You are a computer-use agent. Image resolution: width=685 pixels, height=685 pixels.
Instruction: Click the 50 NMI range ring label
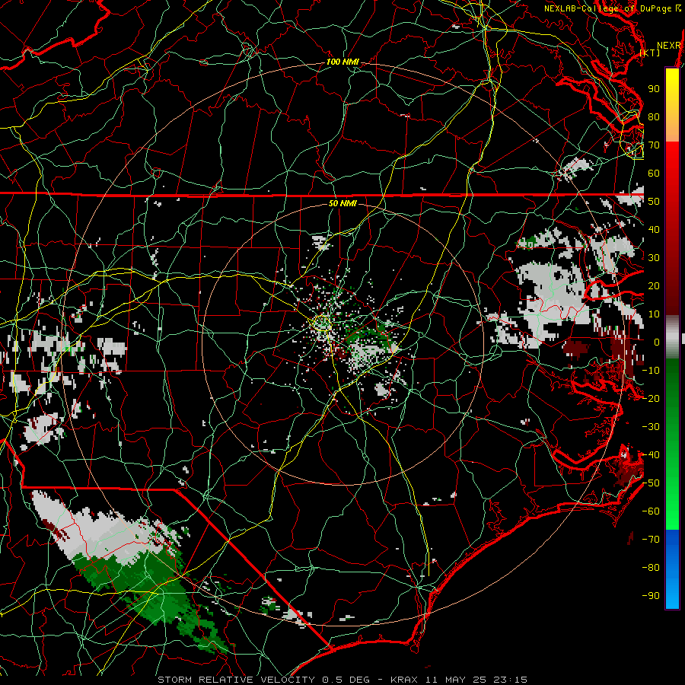click(342, 203)
